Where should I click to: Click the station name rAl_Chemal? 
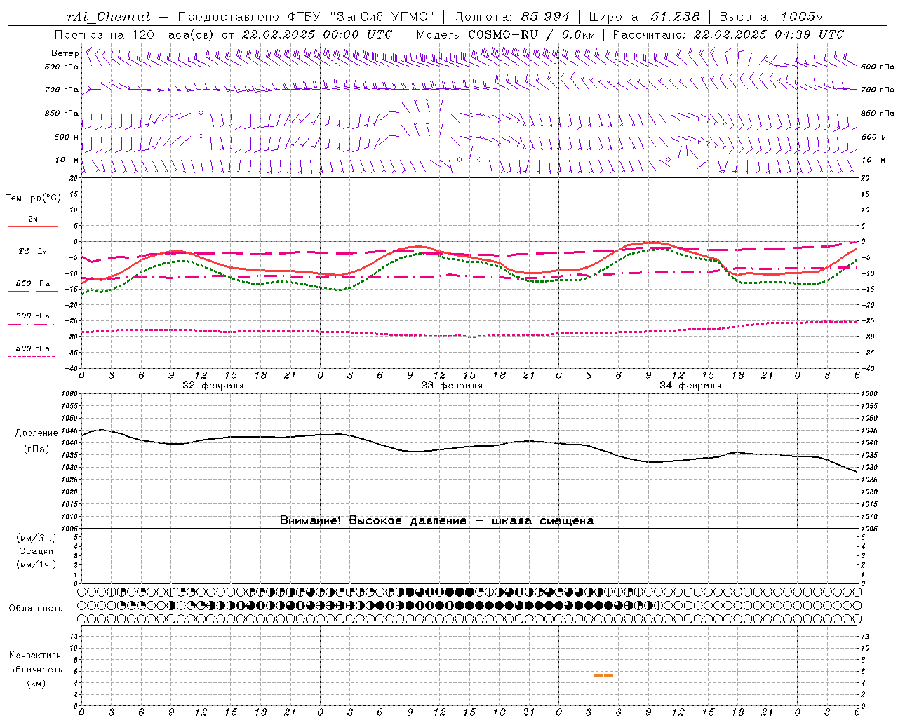point(109,17)
